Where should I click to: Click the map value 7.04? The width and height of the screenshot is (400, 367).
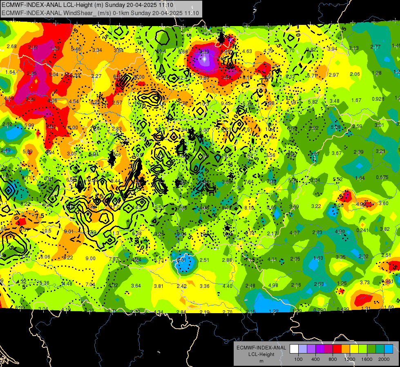coord(90,285)
